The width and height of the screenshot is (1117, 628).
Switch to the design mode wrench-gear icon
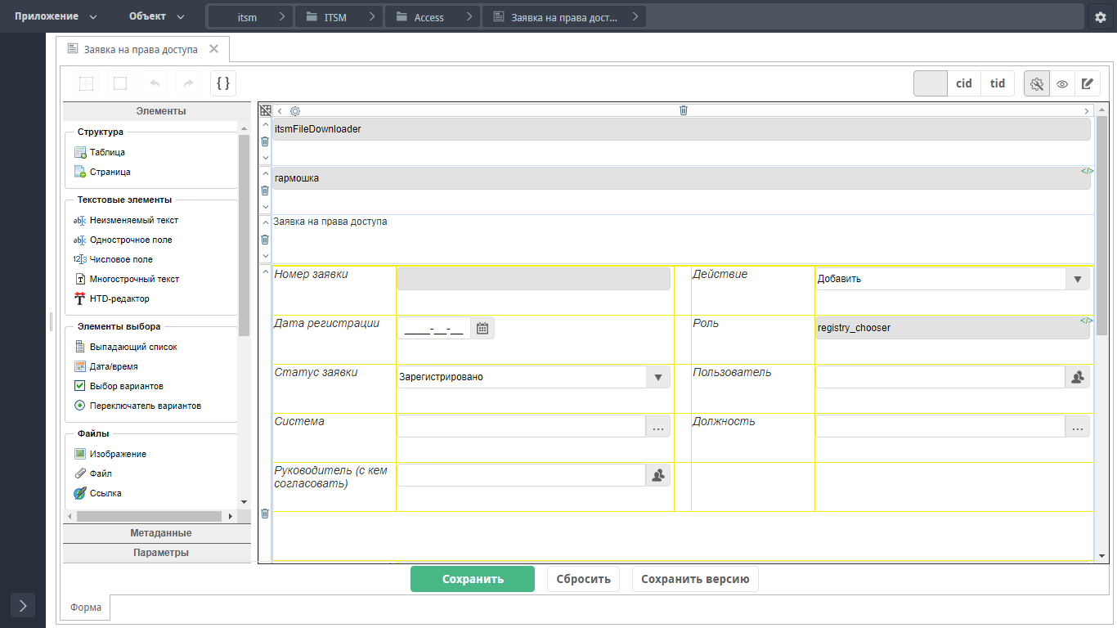click(x=1037, y=83)
